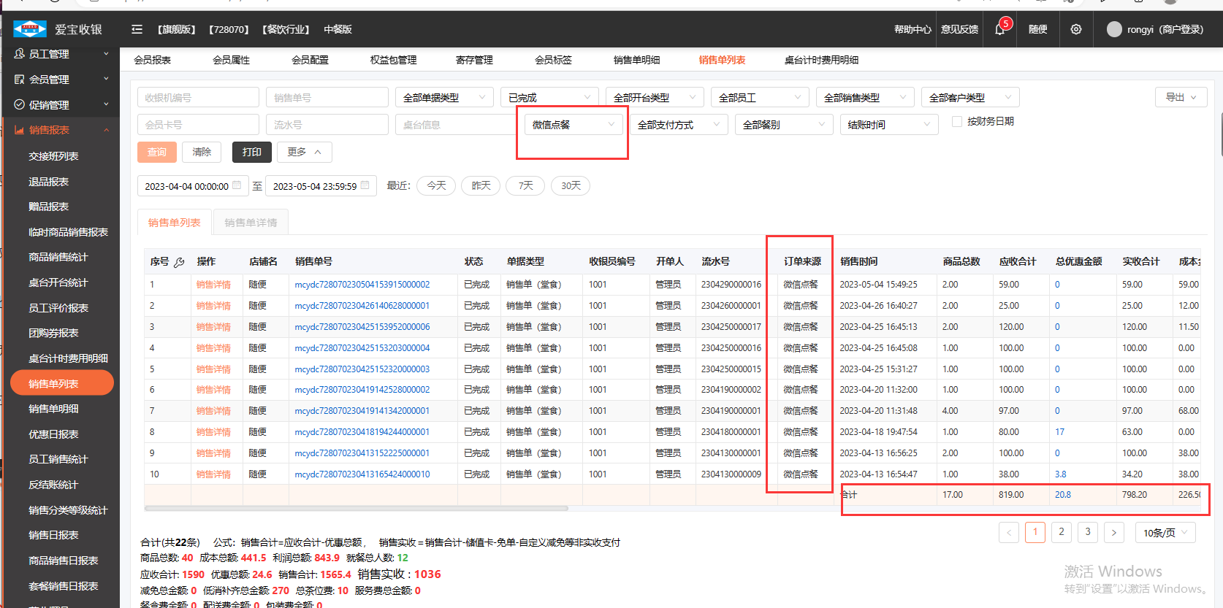
Task: Select the 30天 quick range option
Action: coord(571,186)
